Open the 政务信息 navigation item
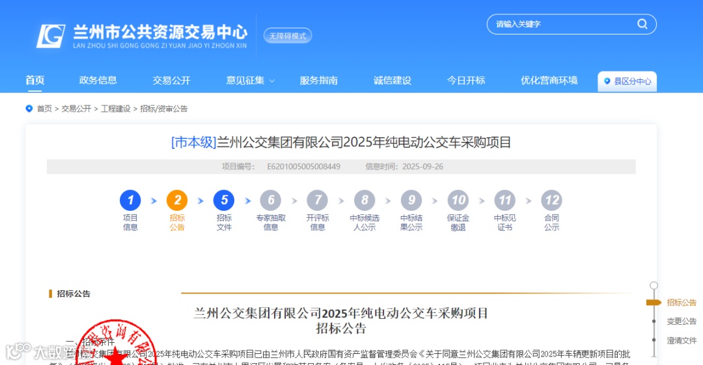 click(x=98, y=80)
